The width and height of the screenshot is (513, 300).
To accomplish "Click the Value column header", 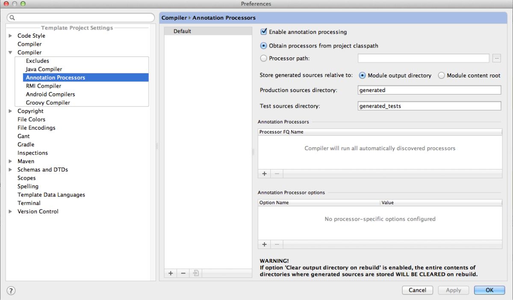I will coord(441,202).
